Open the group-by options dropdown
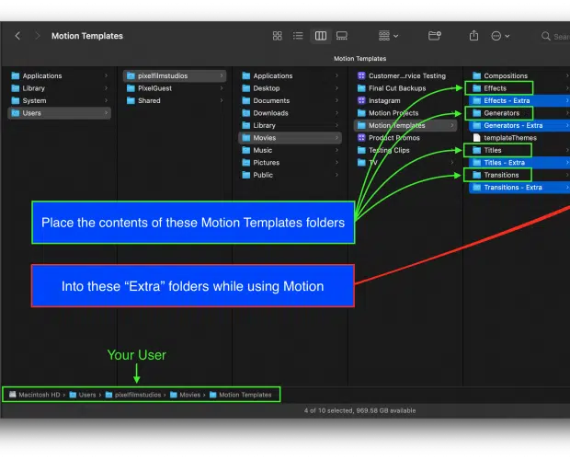 tap(388, 36)
